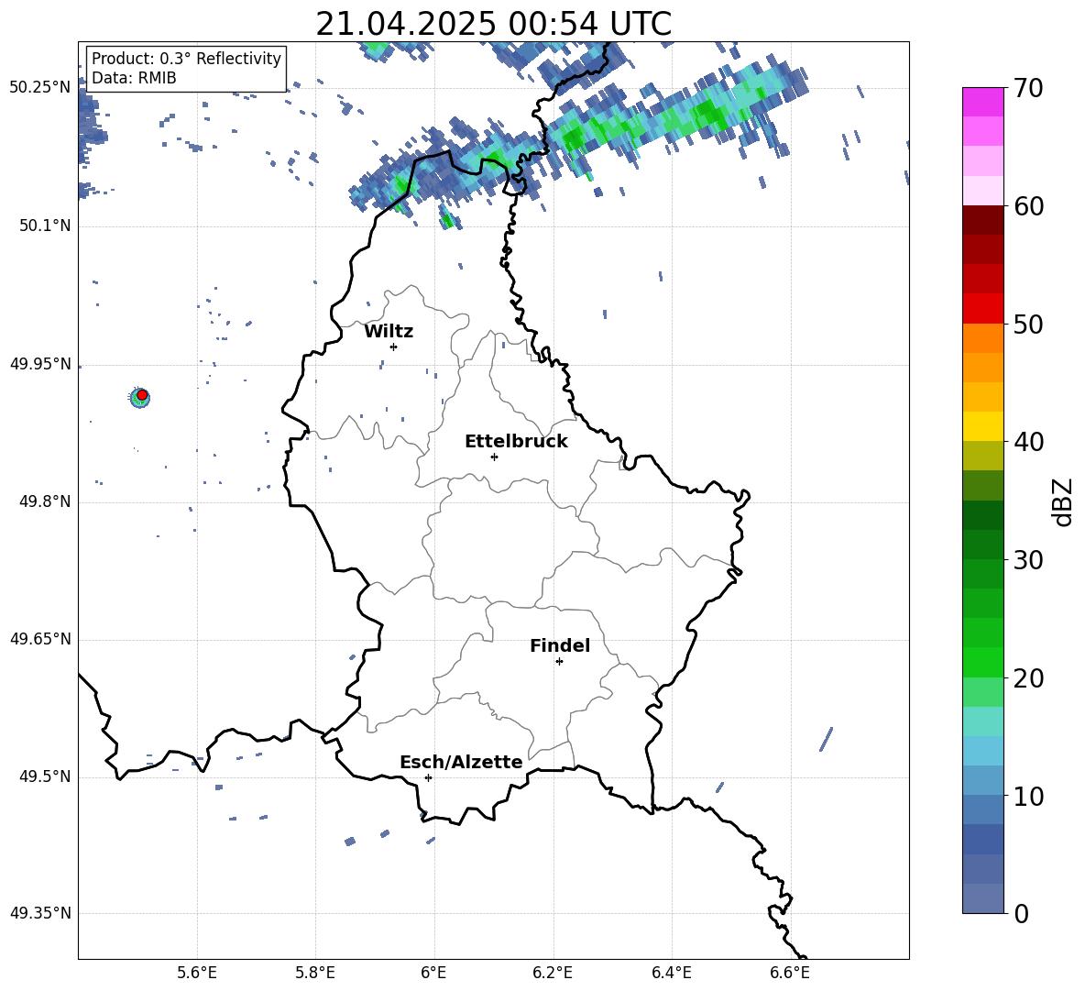Click the colorbar tick label 60
The image size is (1085, 991).
(x=1028, y=206)
